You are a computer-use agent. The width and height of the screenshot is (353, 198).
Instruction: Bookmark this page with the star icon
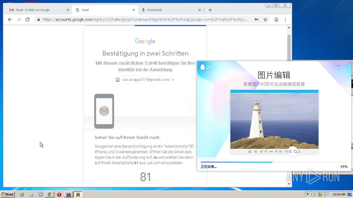point(265,20)
